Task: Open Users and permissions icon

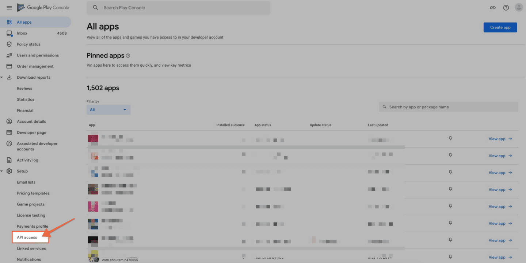Action: point(9,55)
